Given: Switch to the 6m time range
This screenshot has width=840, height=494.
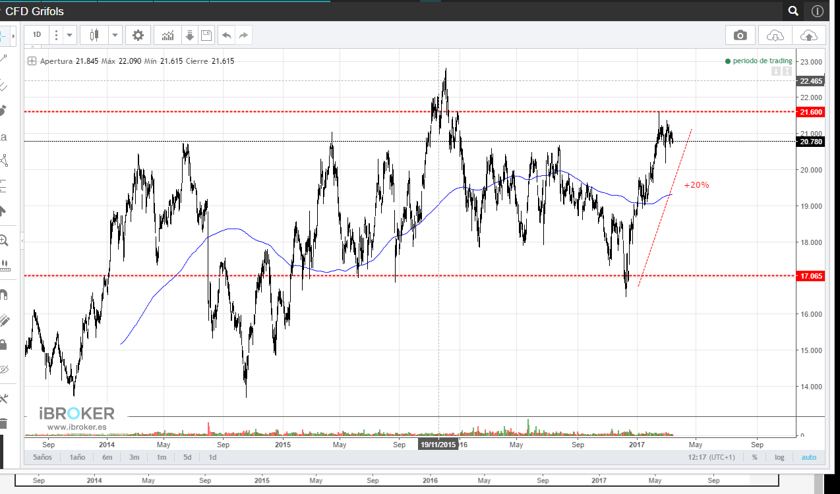Looking at the screenshot, I should click(107, 457).
